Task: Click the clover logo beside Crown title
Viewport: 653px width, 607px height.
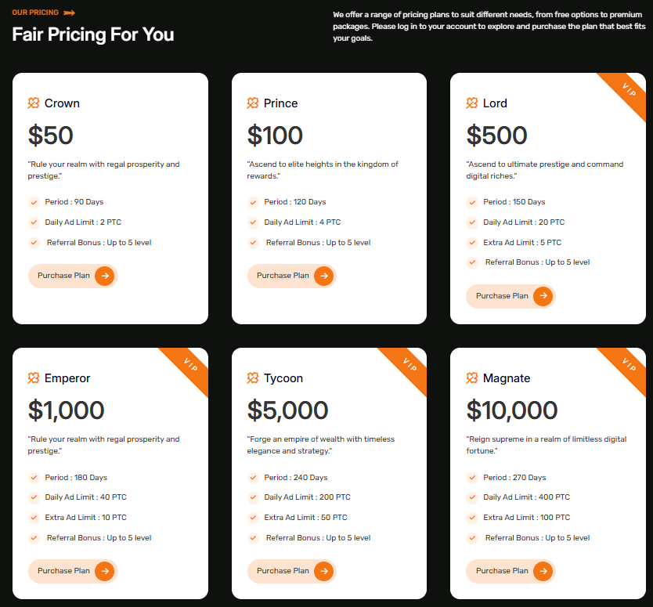Action: click(34, 103)
